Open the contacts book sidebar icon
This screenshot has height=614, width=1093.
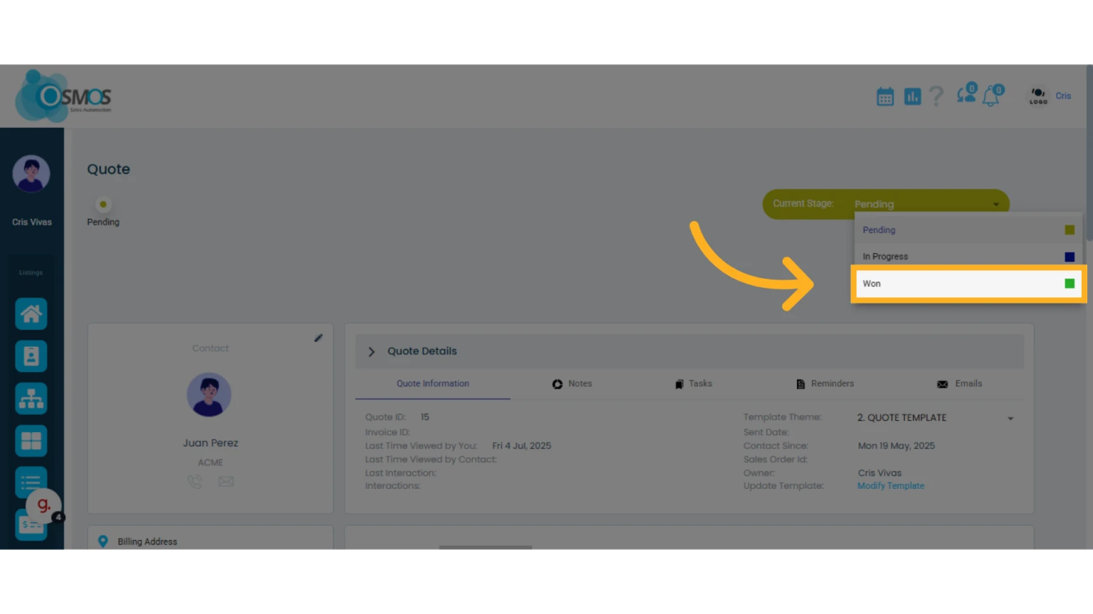click(x=31, y=356)
